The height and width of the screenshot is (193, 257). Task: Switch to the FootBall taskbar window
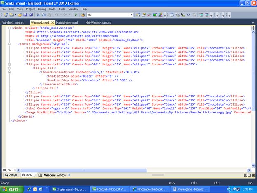point(110,189)
